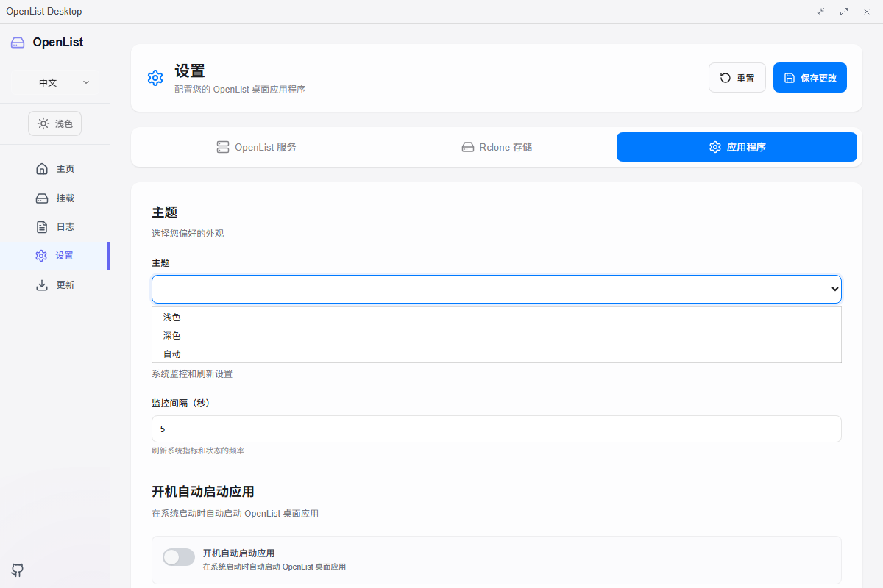
Task: Click the home icon next to 主页
Action: (42, 169)
